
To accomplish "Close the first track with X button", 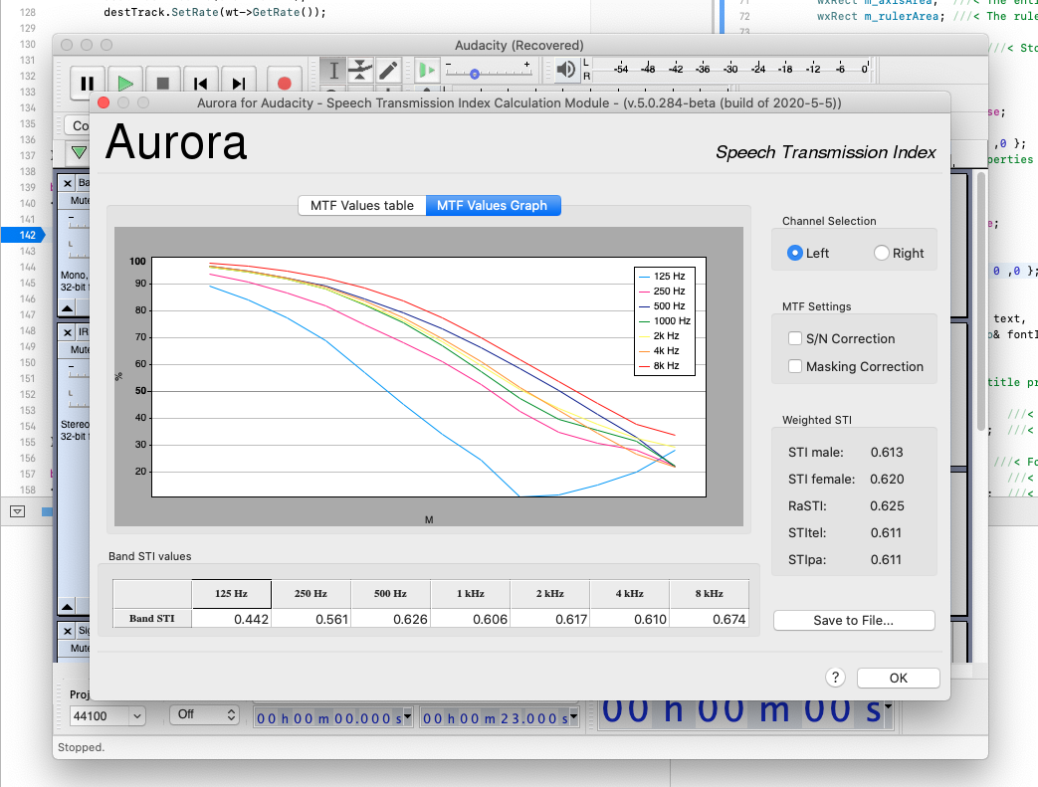I will (68, 183).
